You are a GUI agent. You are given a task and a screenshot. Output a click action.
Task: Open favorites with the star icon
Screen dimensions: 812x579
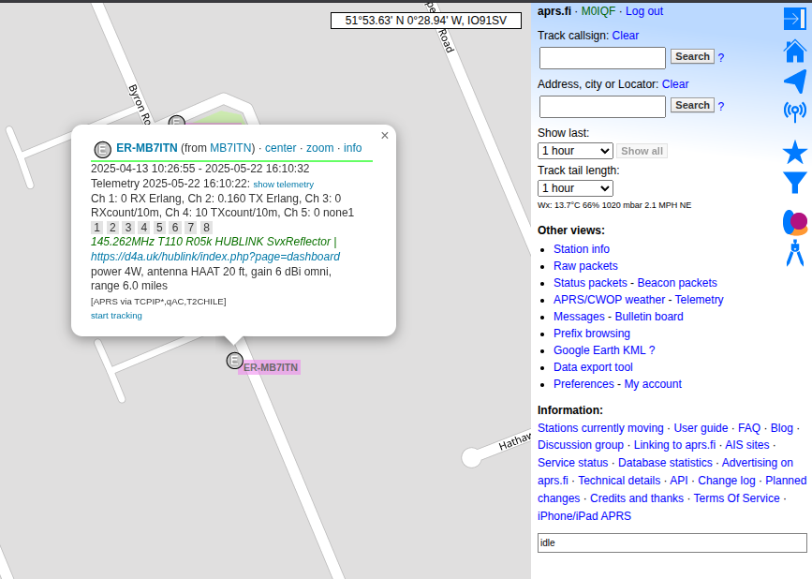click(794, 152)
